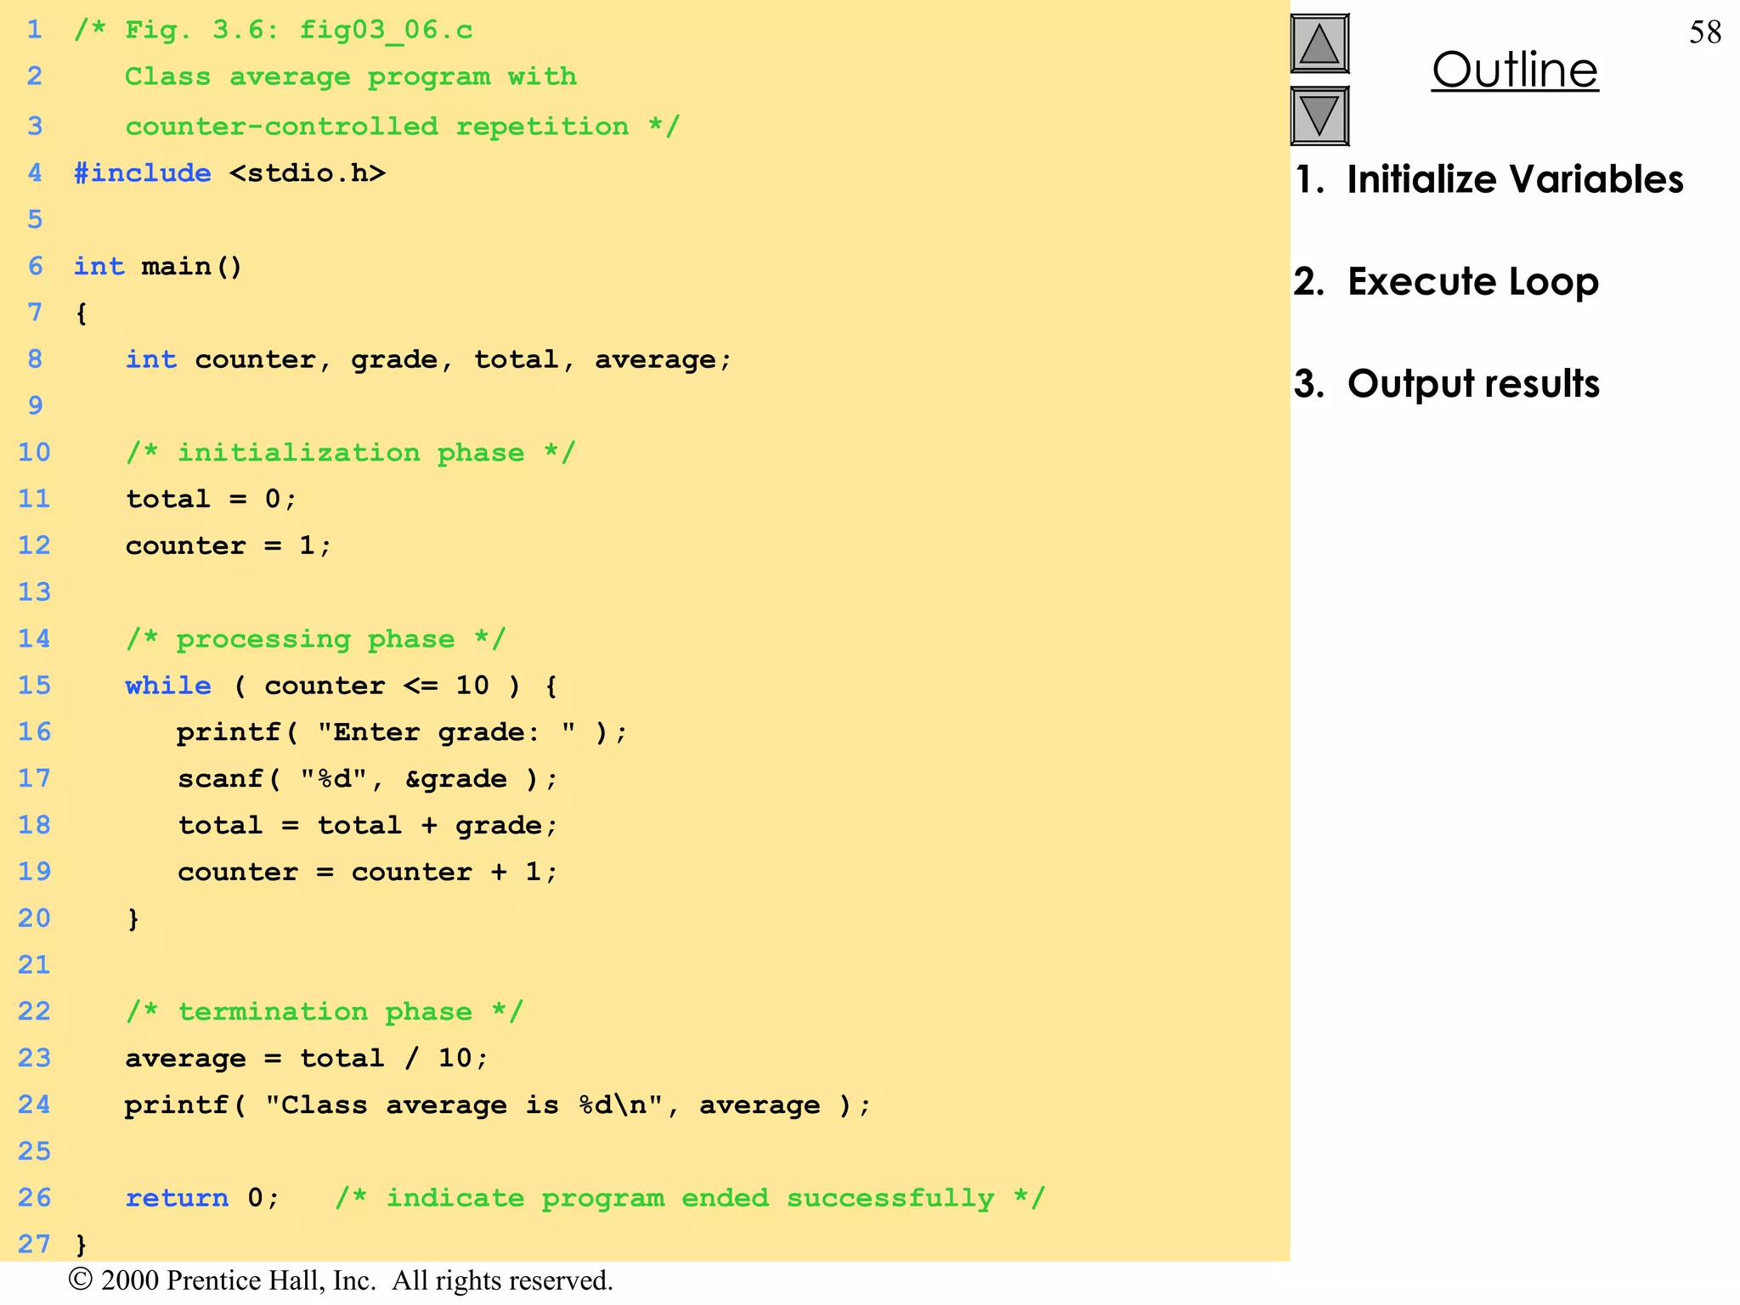
Task: Select '3. Output results' outline item
Action: tap(1446, 384)
